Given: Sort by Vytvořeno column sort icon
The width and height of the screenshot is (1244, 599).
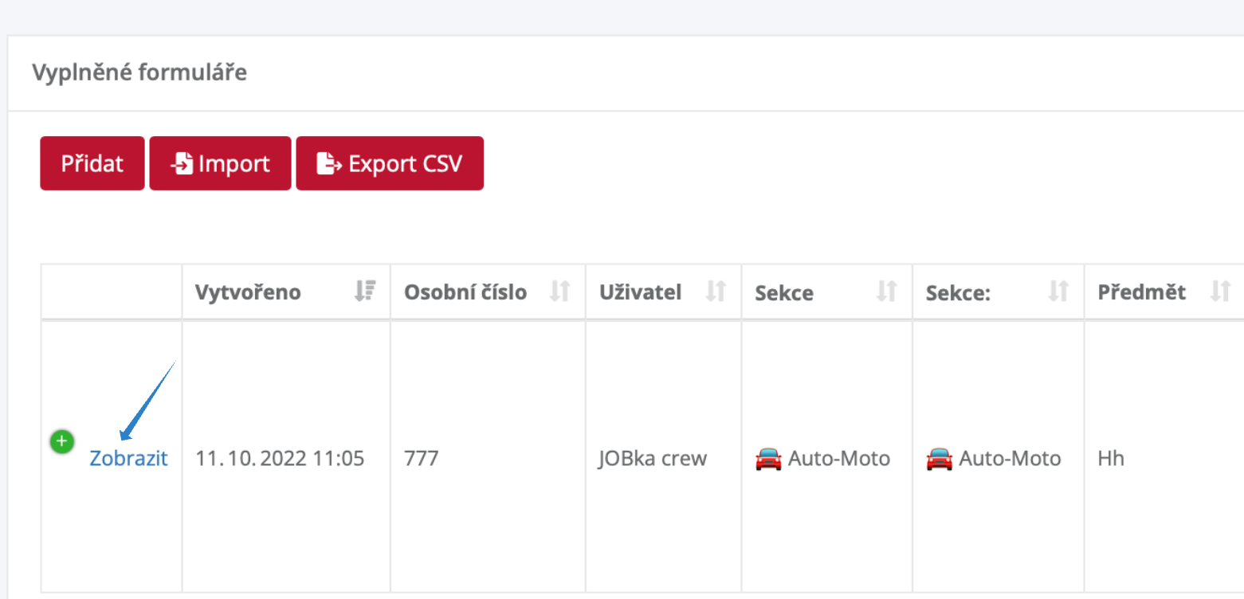Looking at the screenshot, I should [x=366, y=292].
